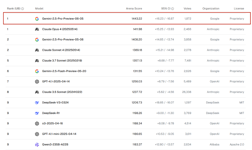Click the License column header
252x150 pixels.
coord(239,9)
